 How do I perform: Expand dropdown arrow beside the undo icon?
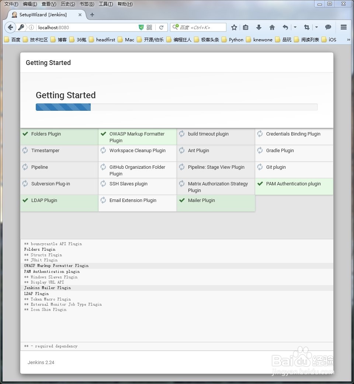295,27
